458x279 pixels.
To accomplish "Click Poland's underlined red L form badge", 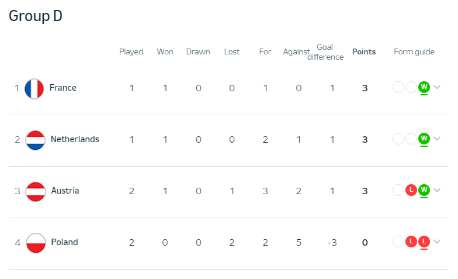I will [x=424, y=242].
